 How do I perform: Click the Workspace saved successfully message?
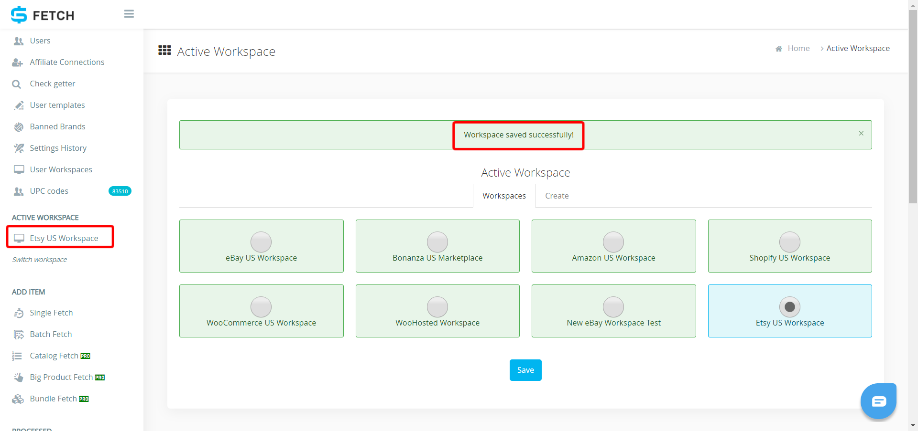tap(519, 135)
